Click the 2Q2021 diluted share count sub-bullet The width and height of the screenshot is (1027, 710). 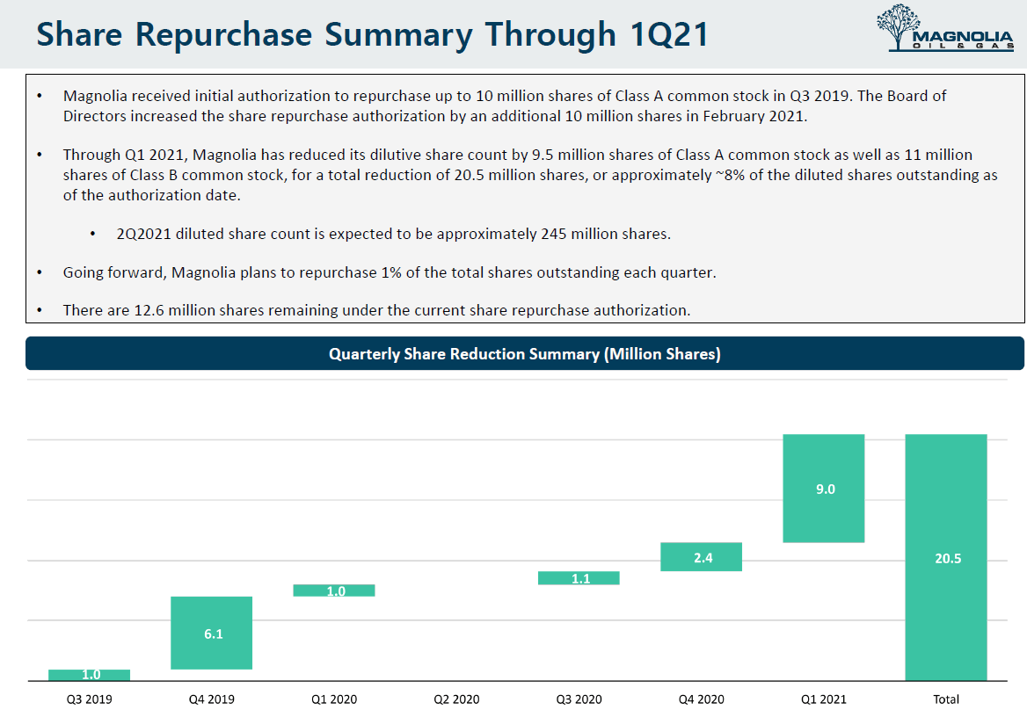(x=393, y=234)
